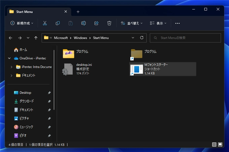This screenshot has width=229, height=152.
Task: Click the pin icon next to ミュージック
Action: coord(50,127)
